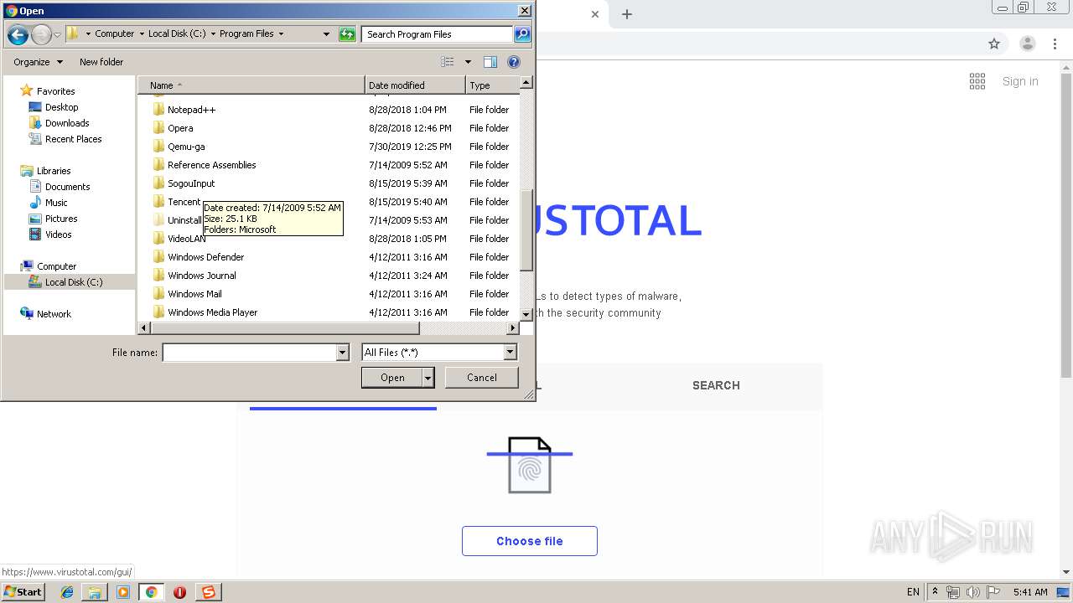
Task: Open the Chrome profile avatar icon
Action: coord(1028,44)
